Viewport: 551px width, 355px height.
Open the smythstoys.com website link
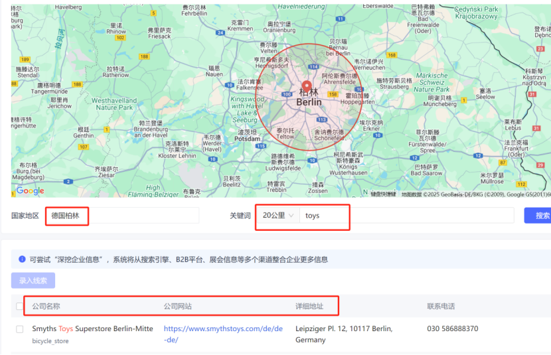click(223, 334)
